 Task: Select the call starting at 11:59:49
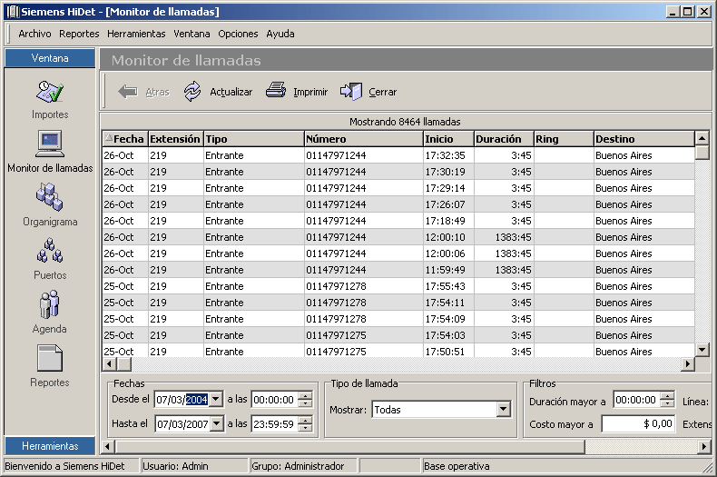click(398, 270)
